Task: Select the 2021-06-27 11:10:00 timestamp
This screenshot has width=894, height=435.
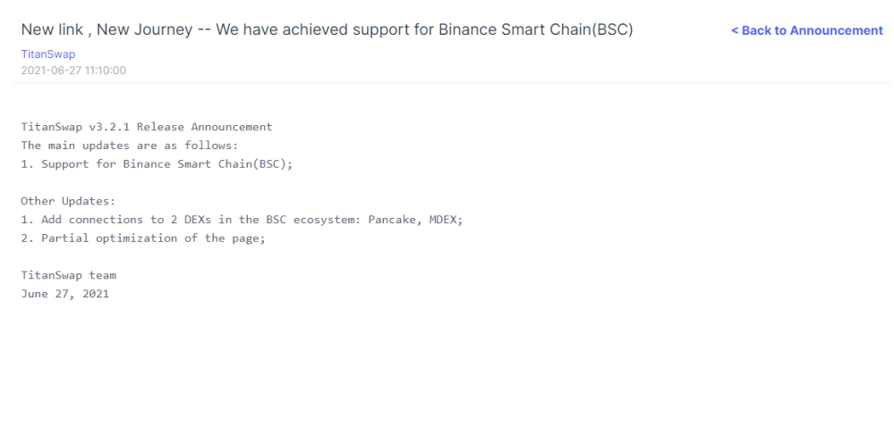Action: pyautogui.click(x=73, y=71)
